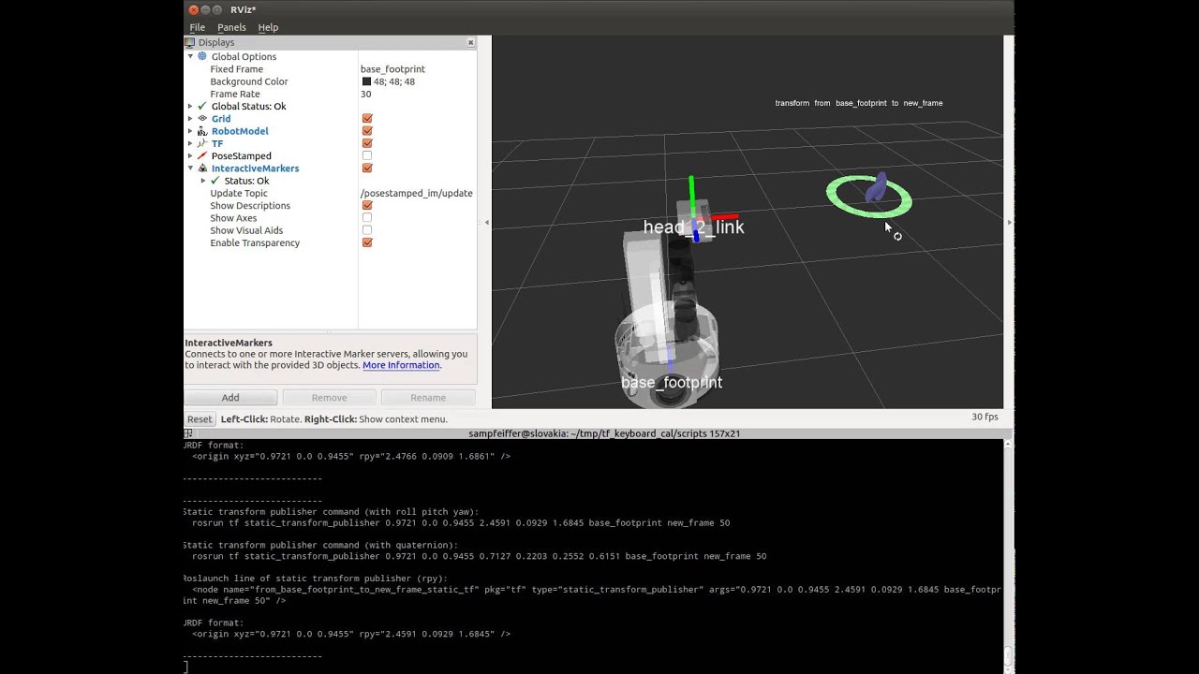Click the terminal pane grid icon
Screen dimensions: 1199x674
tap(188, 433)
